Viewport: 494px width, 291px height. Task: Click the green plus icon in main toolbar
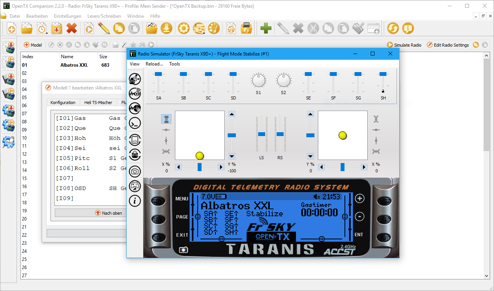pos(266,28)
